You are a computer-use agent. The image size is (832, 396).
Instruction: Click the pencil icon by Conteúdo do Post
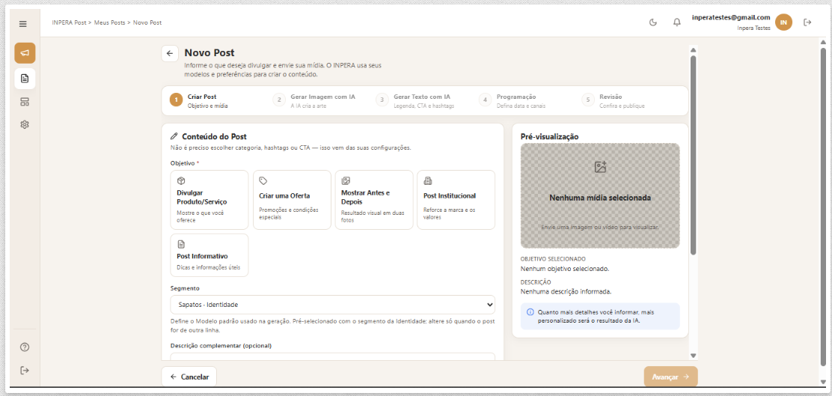pos(174,136)
